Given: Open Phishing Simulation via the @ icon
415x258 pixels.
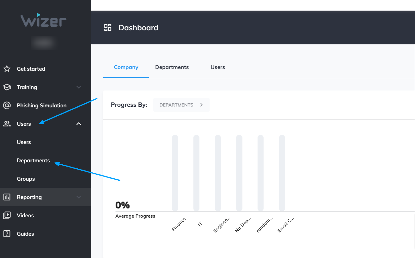Looking at the screenshot, I should point(7,105).
